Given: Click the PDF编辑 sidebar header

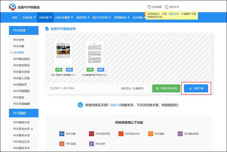Looking at the screenshot, I should tap(24, 113).
